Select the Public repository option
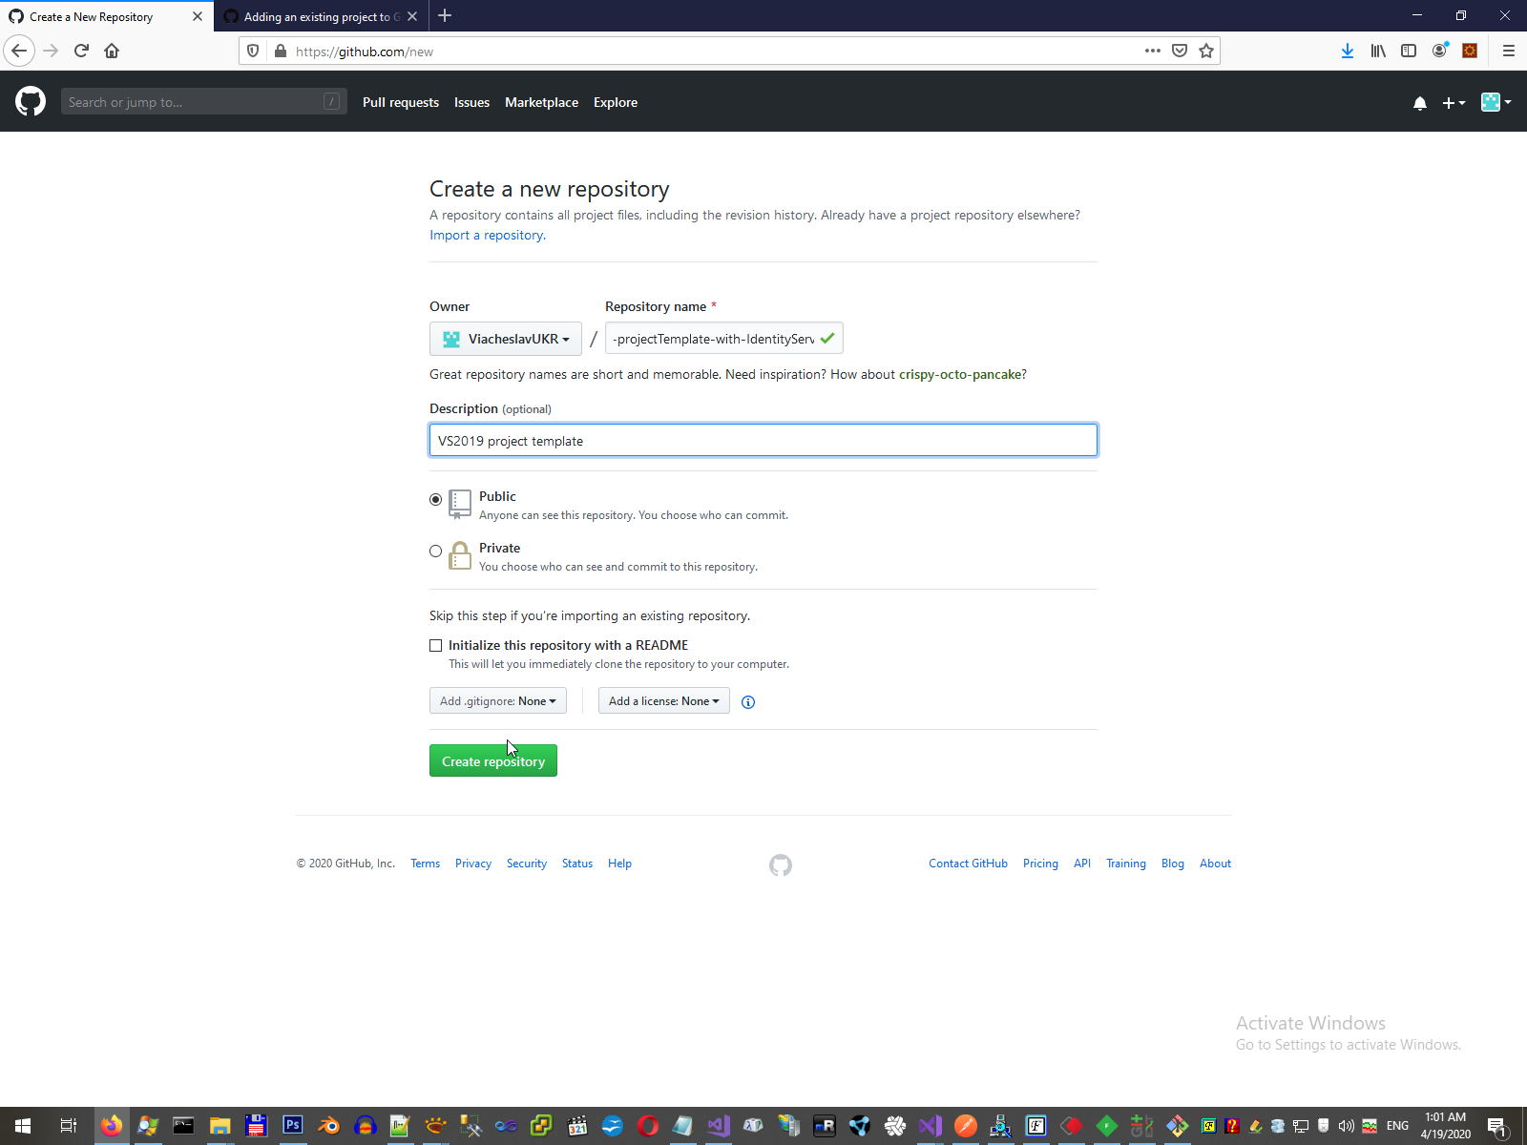This screenshot has width=1527, height=1145. pyautogui.click(x=436, y=499)
